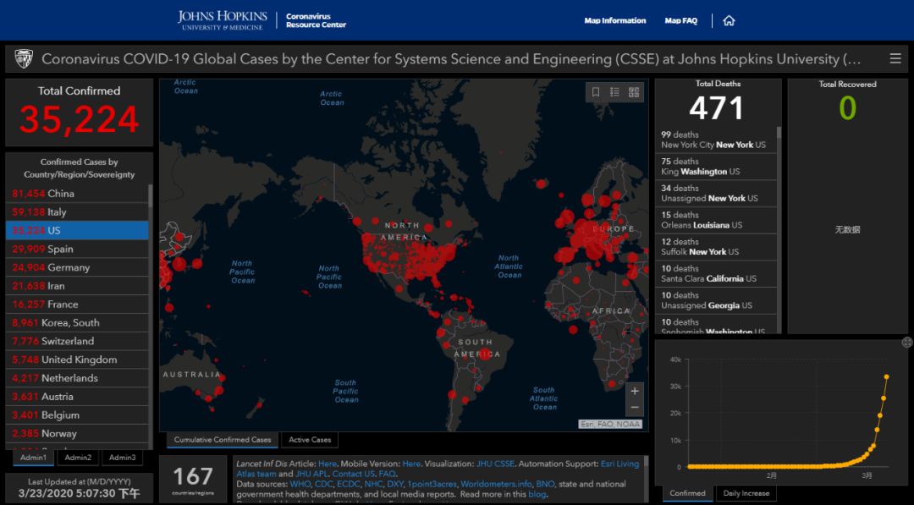The image size is (914, 505).
Task: Select the highlighted US row
Action: [77, 231]
